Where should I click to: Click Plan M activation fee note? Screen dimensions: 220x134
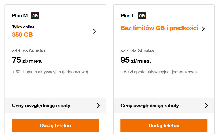point(50,72)
